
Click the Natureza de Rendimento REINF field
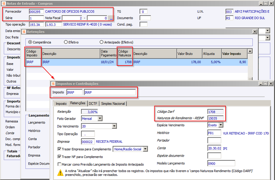point(216,118)
